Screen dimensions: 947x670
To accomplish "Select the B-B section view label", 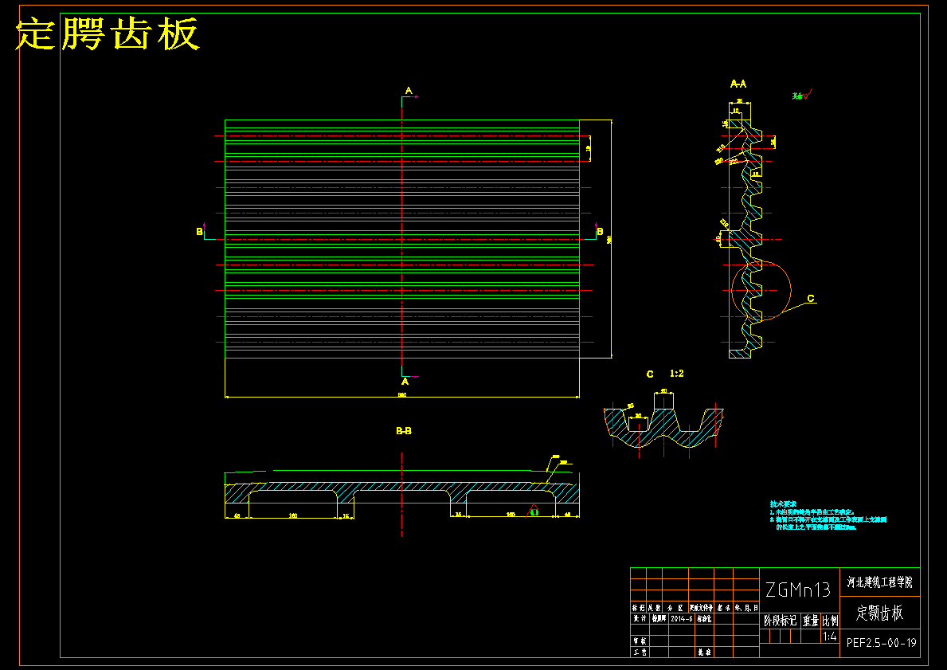I will point(404,431).
